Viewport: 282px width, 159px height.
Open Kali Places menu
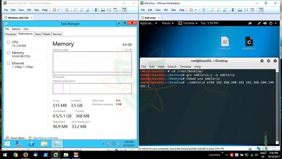(167, 23)
